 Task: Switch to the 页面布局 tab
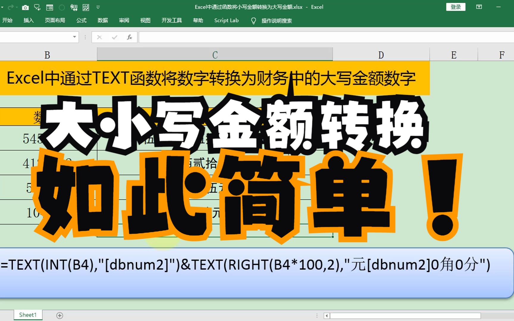pyautogui.click(x=55, y=21)
